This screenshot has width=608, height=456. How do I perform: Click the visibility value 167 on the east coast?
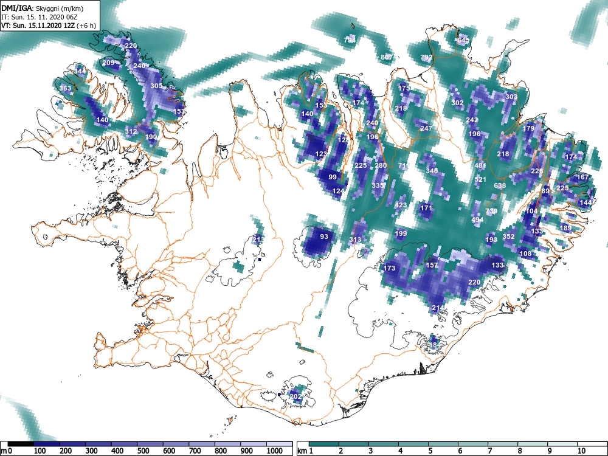(582, 177)
